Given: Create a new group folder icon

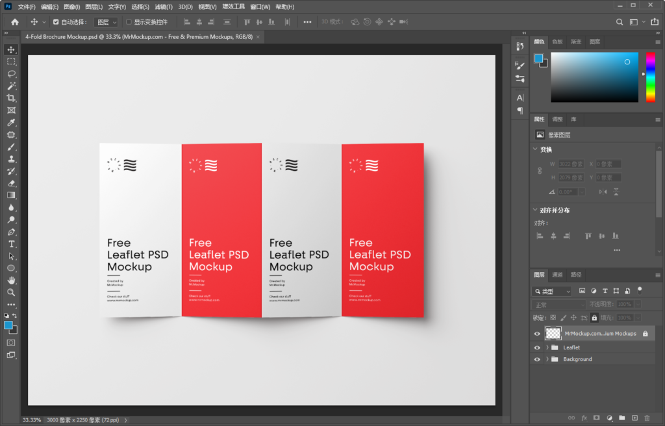Looking at the screenshot, I should tap(621, 418).
